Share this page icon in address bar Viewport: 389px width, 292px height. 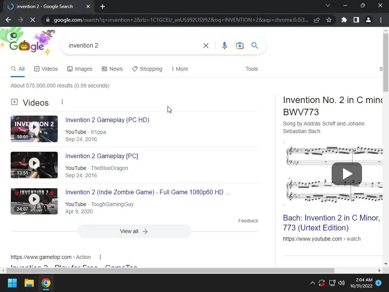(317, 20)
